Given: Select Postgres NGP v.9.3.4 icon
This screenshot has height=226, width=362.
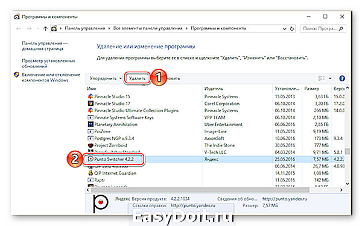Looking at the screenshot, I should pos(91,138).
